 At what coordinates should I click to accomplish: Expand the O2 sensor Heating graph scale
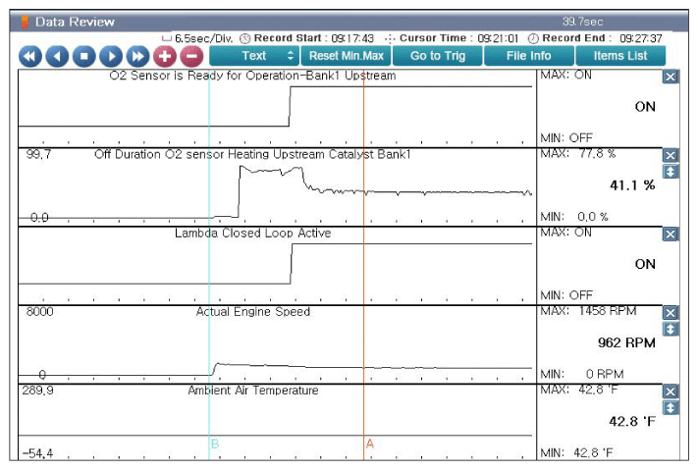click(x=671, y=172)
